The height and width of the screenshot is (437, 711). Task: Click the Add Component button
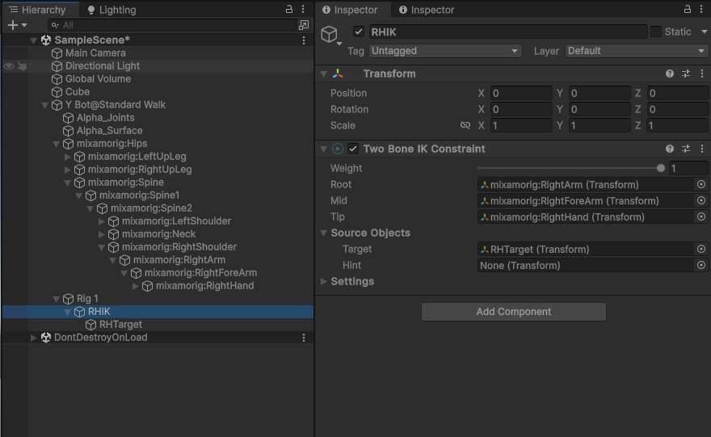tap(513, 312)
